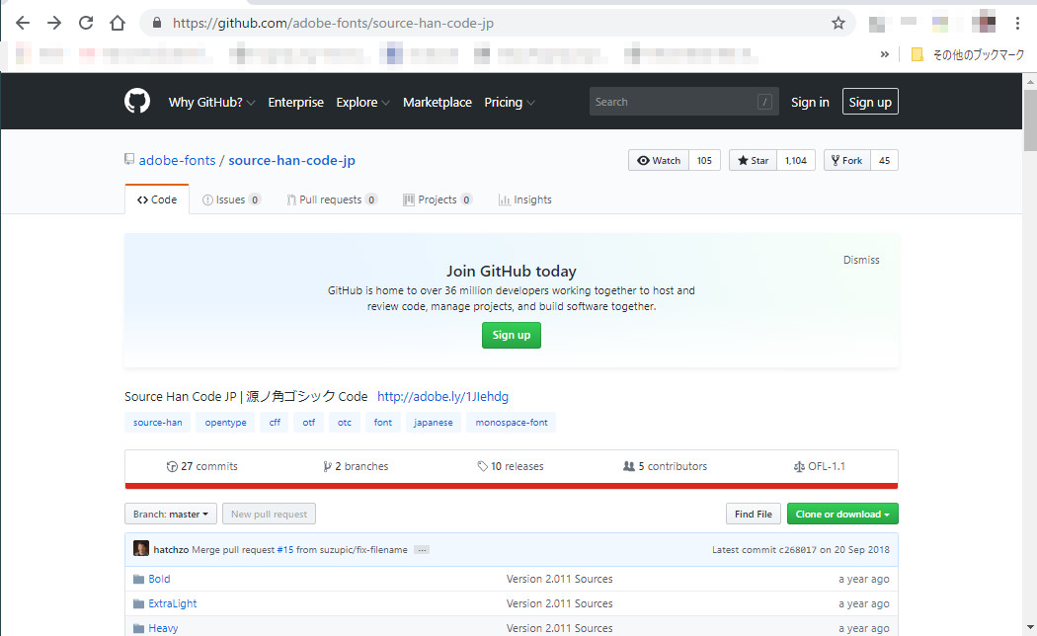This screenshot has height=636, width=1037.
Task: Go back with the browser back arrow
Action: [23, 23]
